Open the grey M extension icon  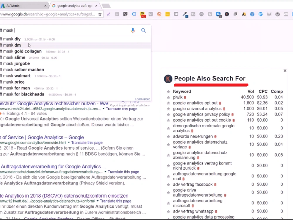click(x=269, y=14)
